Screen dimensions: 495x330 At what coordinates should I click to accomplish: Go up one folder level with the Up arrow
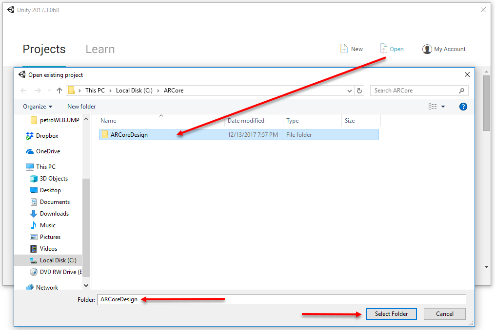(x=59, y=91)
